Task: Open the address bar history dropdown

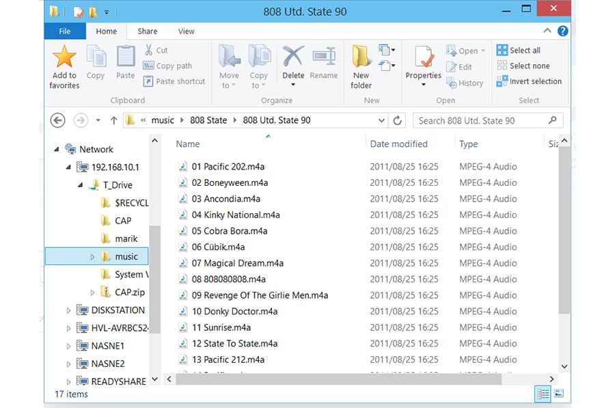Action: point(381,120)
